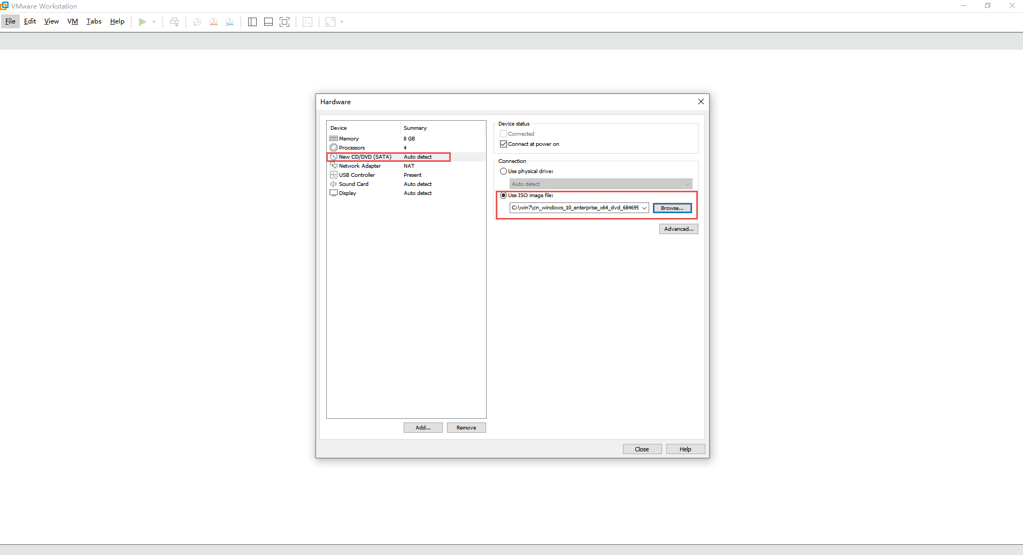Click the Network Adapter 'NAT' summary
Image resolution: width=1023 pixels, height=555 pixels.
409,166
